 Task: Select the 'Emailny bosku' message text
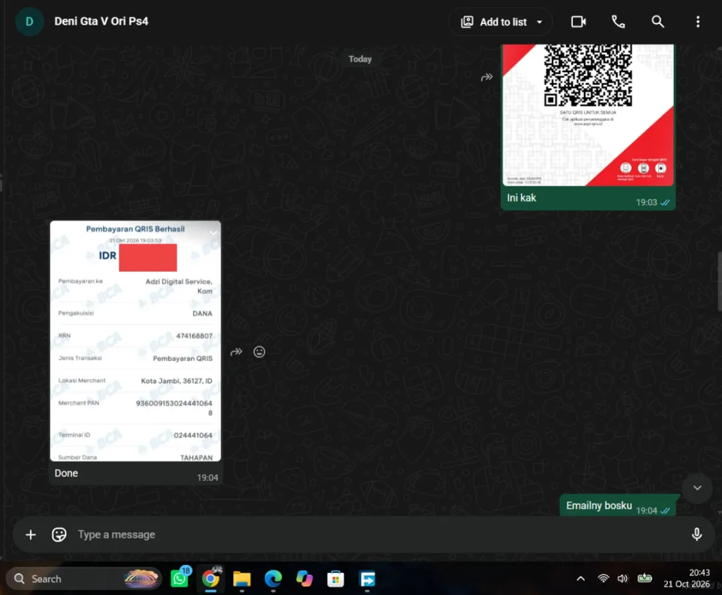(598, 506)
